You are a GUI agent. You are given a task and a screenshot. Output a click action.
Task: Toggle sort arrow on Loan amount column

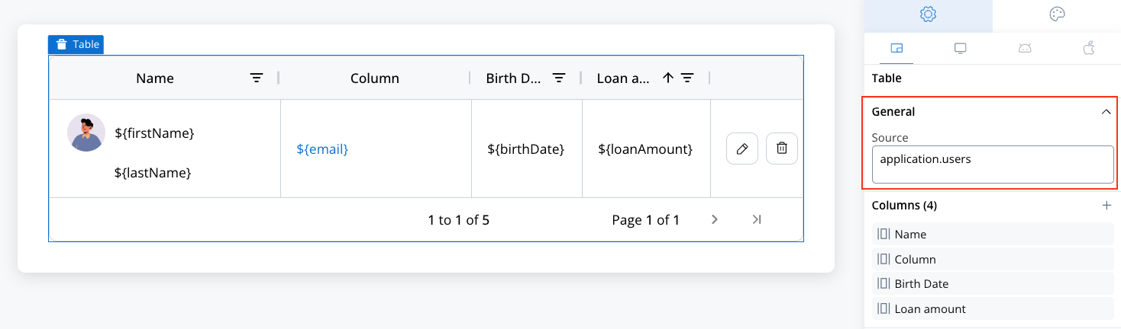(668, 78)
